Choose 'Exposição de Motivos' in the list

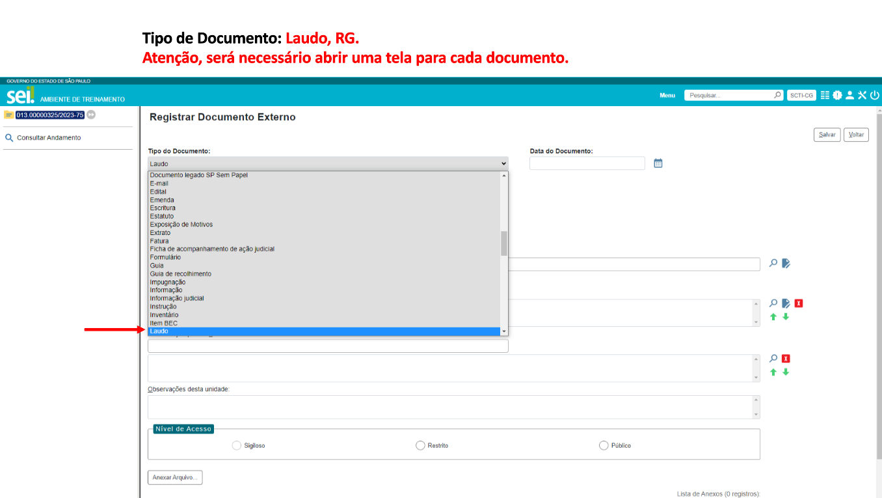[324, 225]
